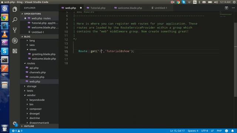Open the system power gear menu

point(234,2)
